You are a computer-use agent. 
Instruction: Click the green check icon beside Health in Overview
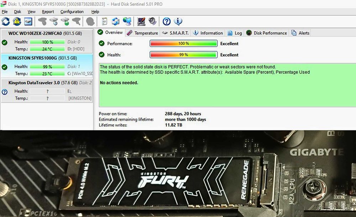[x=102, y=55]
